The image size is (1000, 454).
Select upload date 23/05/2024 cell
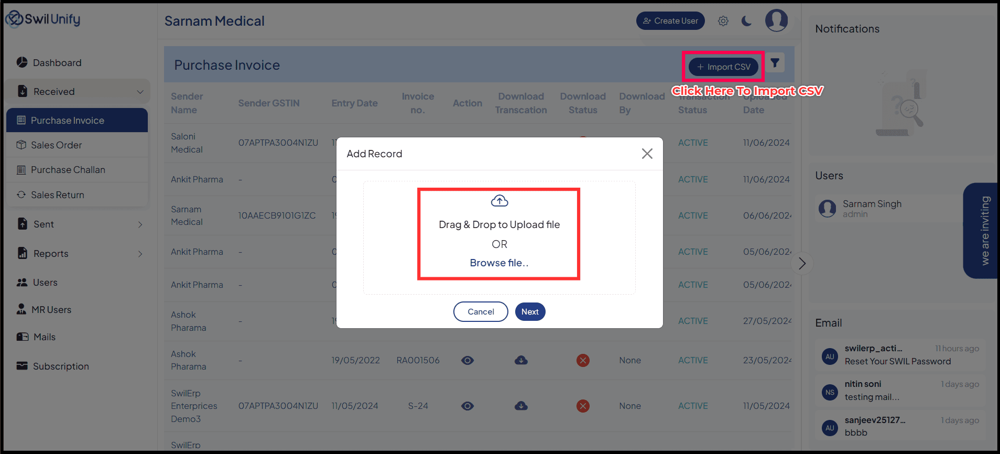[x=767, y=360]
